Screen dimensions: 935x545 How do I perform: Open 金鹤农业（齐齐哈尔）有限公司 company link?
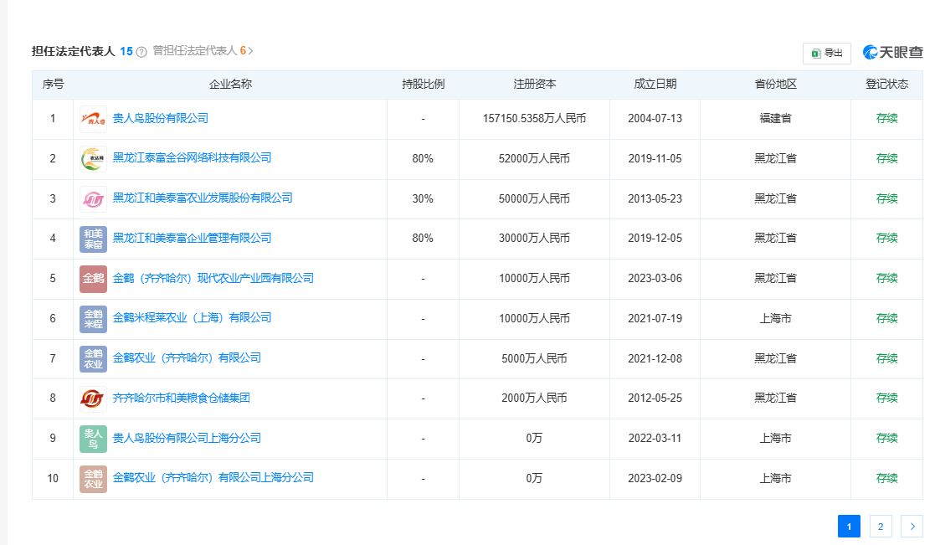tap(187, 358)
